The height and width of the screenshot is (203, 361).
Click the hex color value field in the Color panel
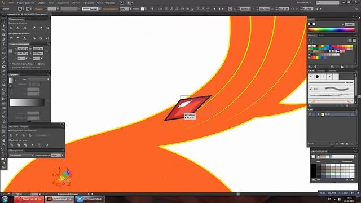coord(349,24)
